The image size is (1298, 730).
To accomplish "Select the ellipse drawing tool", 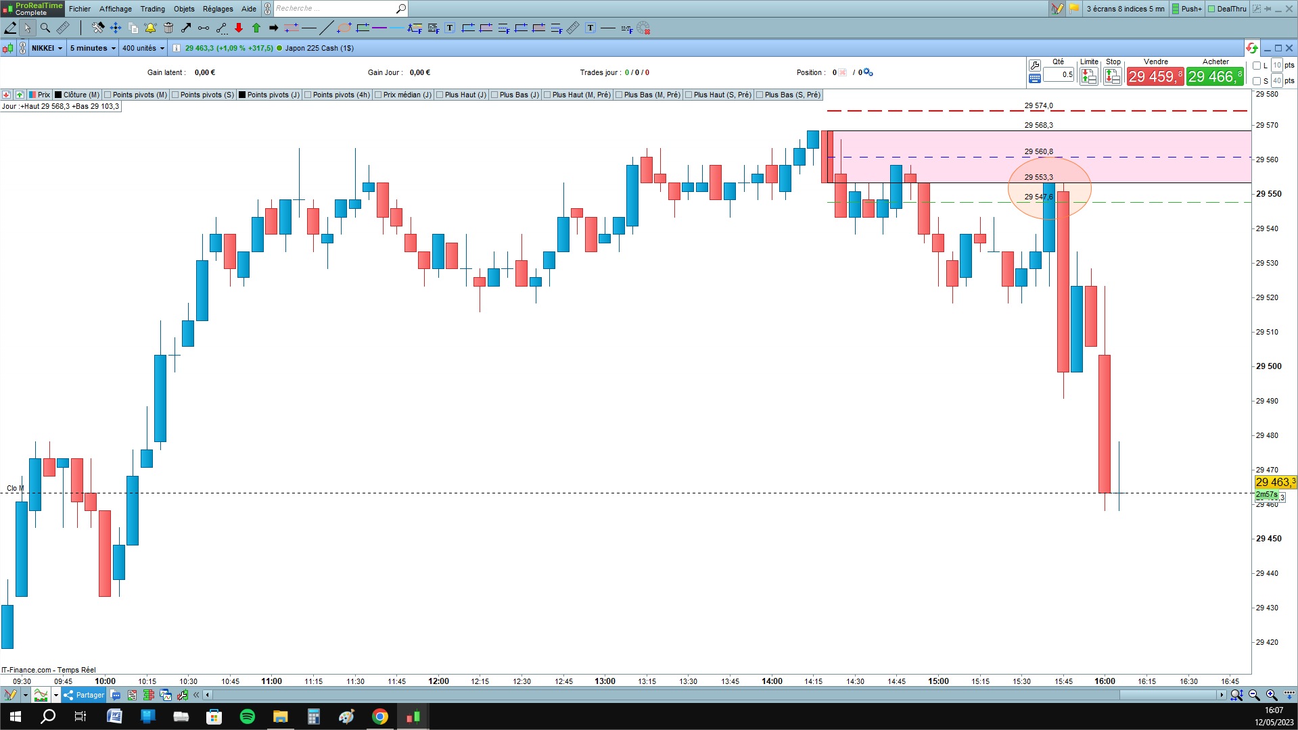I will coord(344,28).
